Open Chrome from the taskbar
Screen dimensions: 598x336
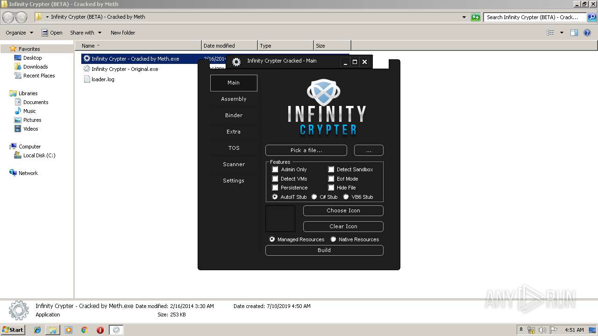[x=85, y=330]
